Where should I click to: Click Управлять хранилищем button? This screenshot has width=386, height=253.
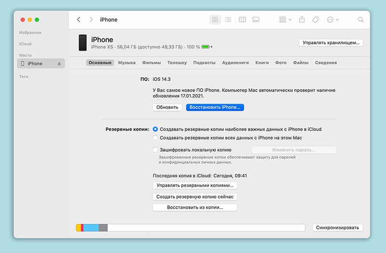(x=331, y=42)
